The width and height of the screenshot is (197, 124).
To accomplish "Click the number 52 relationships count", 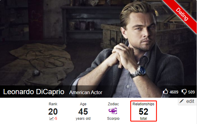I will pos(143,112).
